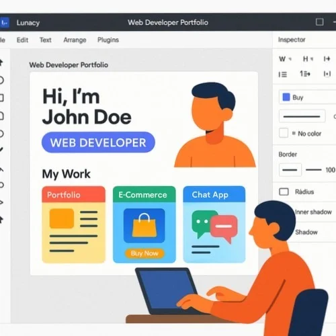Image resolution: width=336 pixels, height=336 pixels.
Task: Click the window maximize square in title bar
Action: pyautogui.click(x=320, y=22)
